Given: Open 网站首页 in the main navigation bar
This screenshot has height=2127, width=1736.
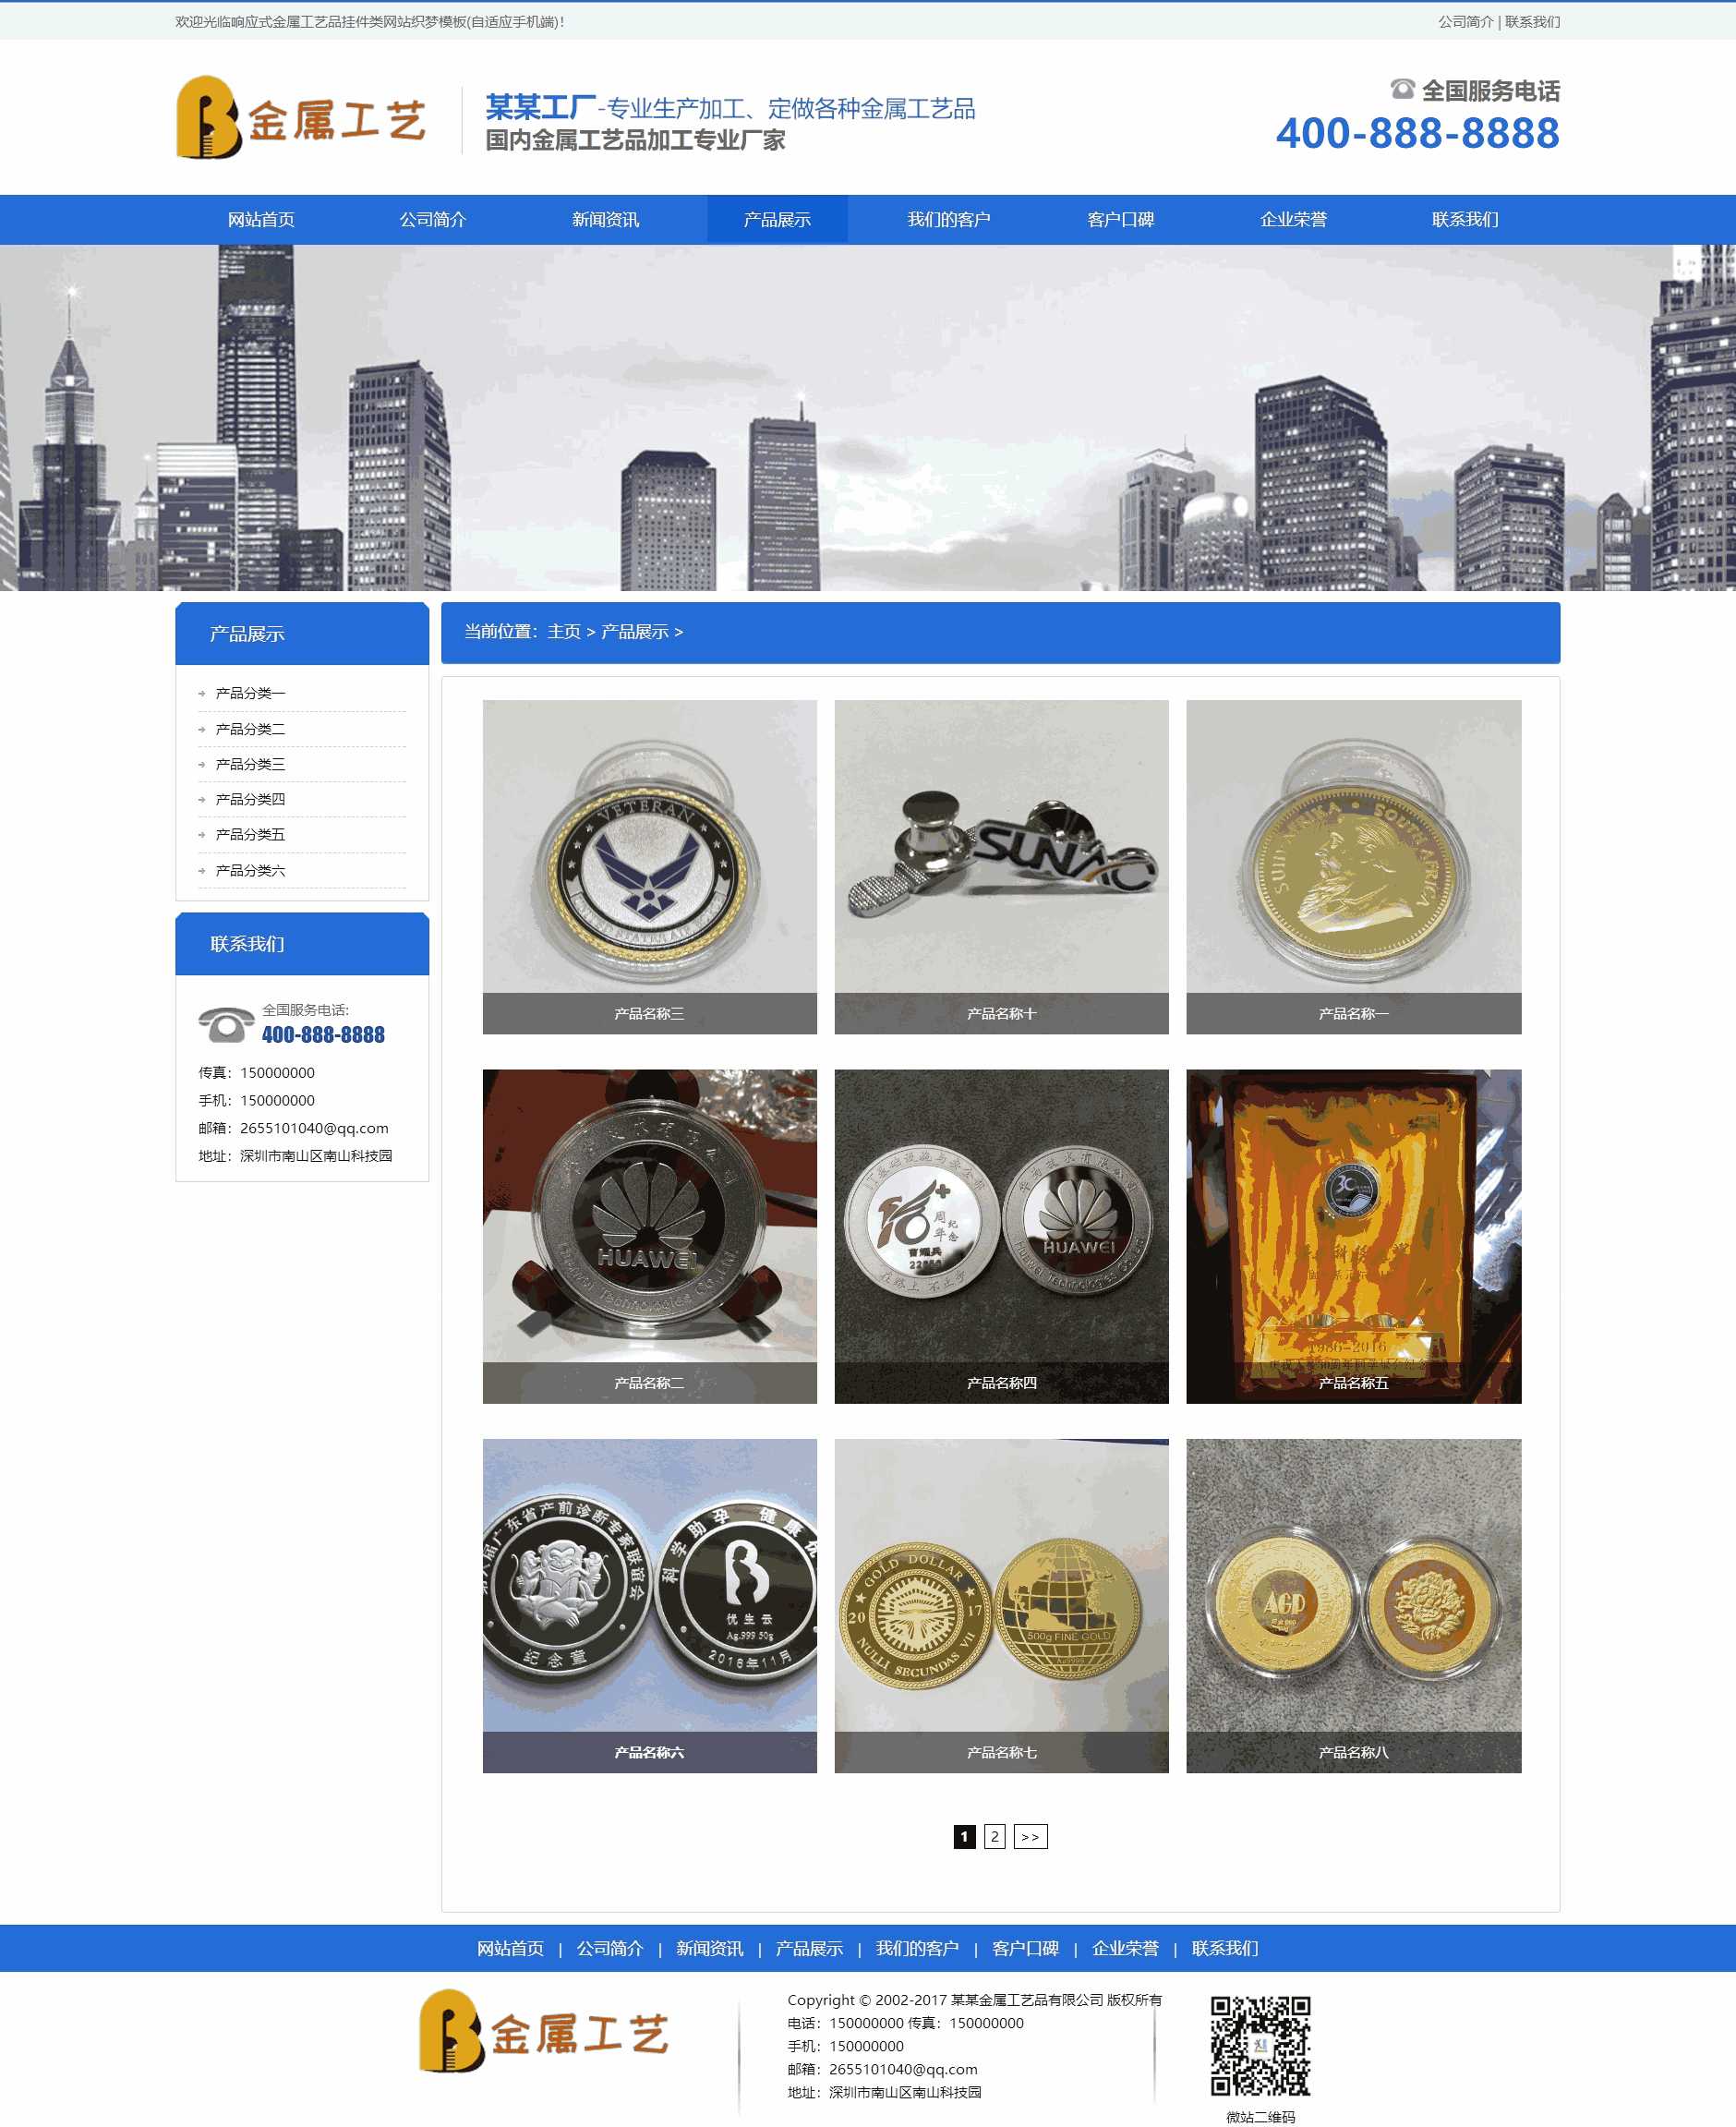Looking at the screenshot, I should (261, 220).
